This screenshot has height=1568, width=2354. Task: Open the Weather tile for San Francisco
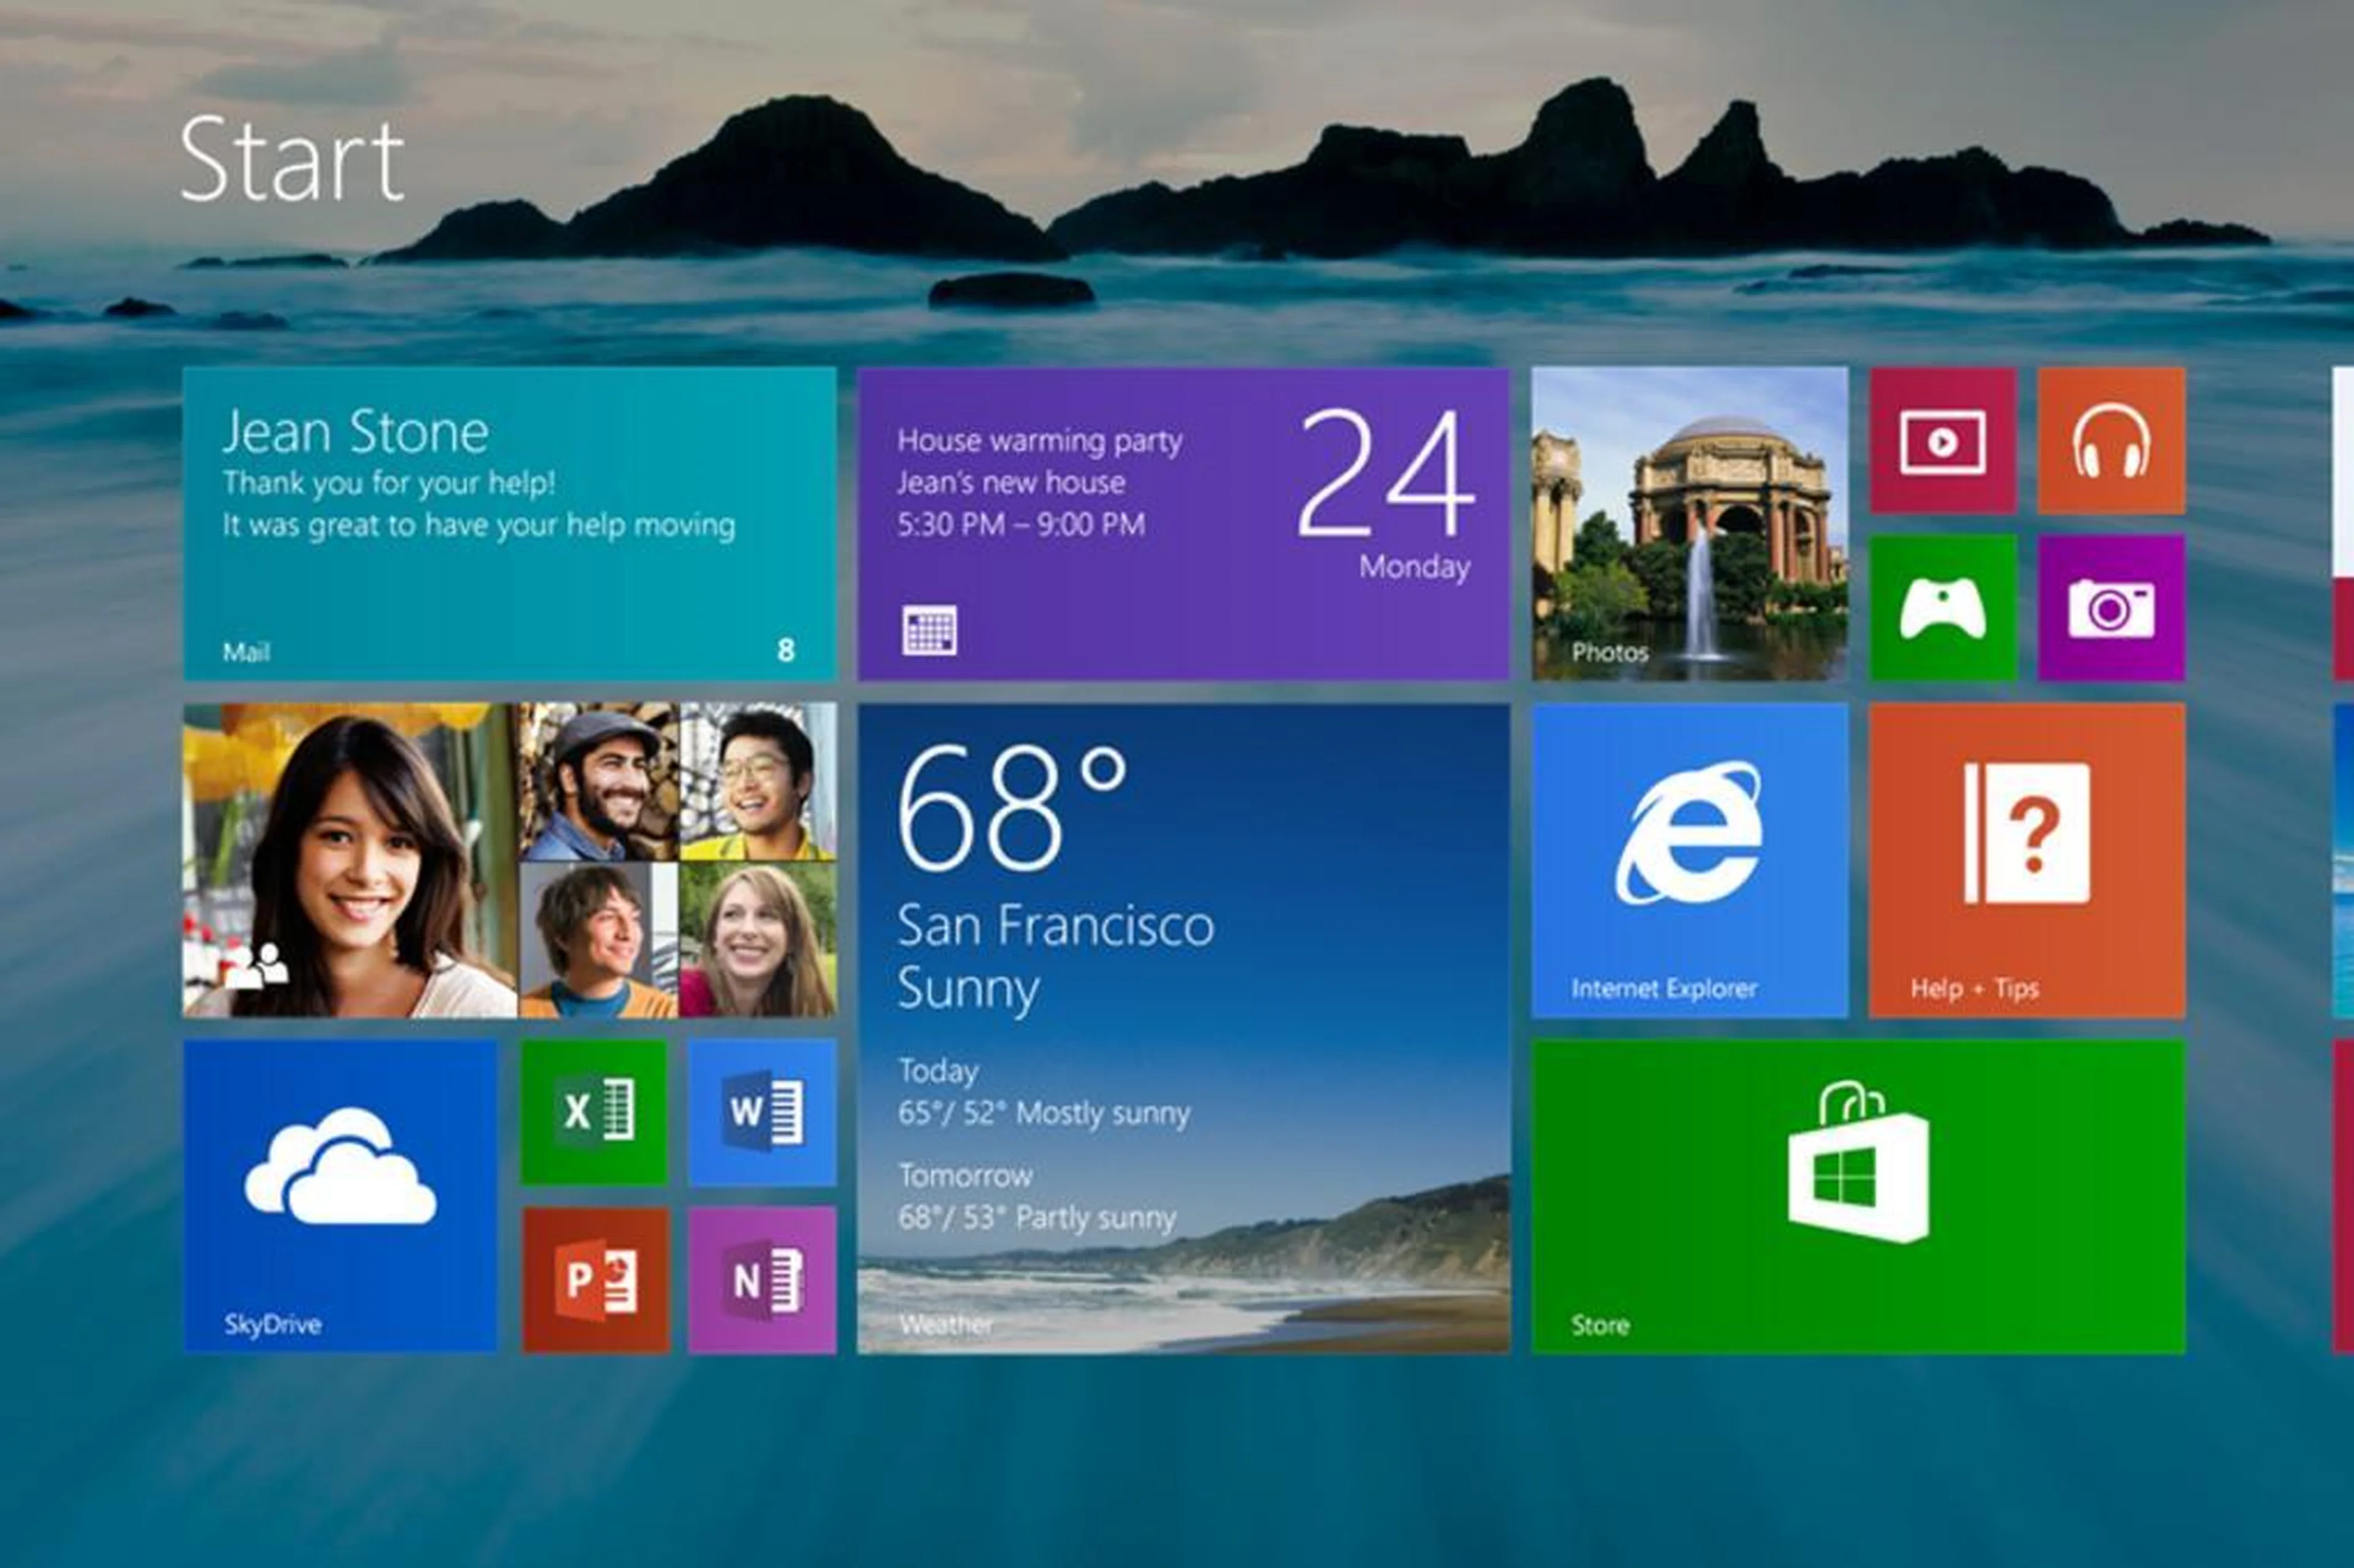(1183, 1029)
